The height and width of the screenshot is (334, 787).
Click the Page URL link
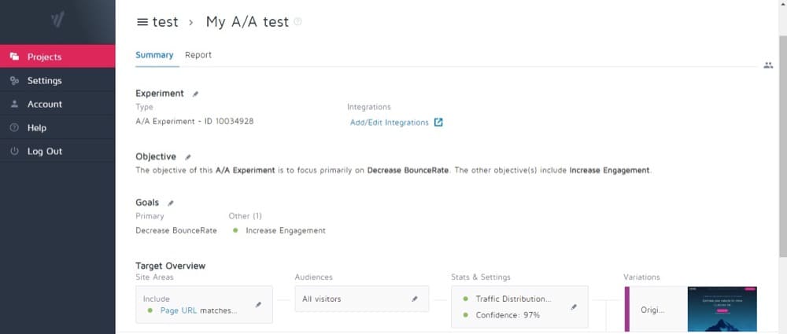pos(179,310)
